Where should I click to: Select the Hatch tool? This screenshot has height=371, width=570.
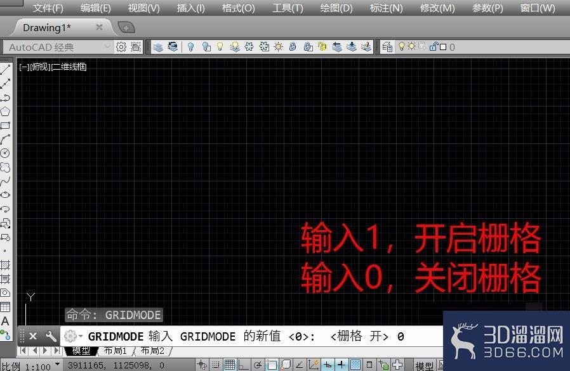[x=5, y=265]
